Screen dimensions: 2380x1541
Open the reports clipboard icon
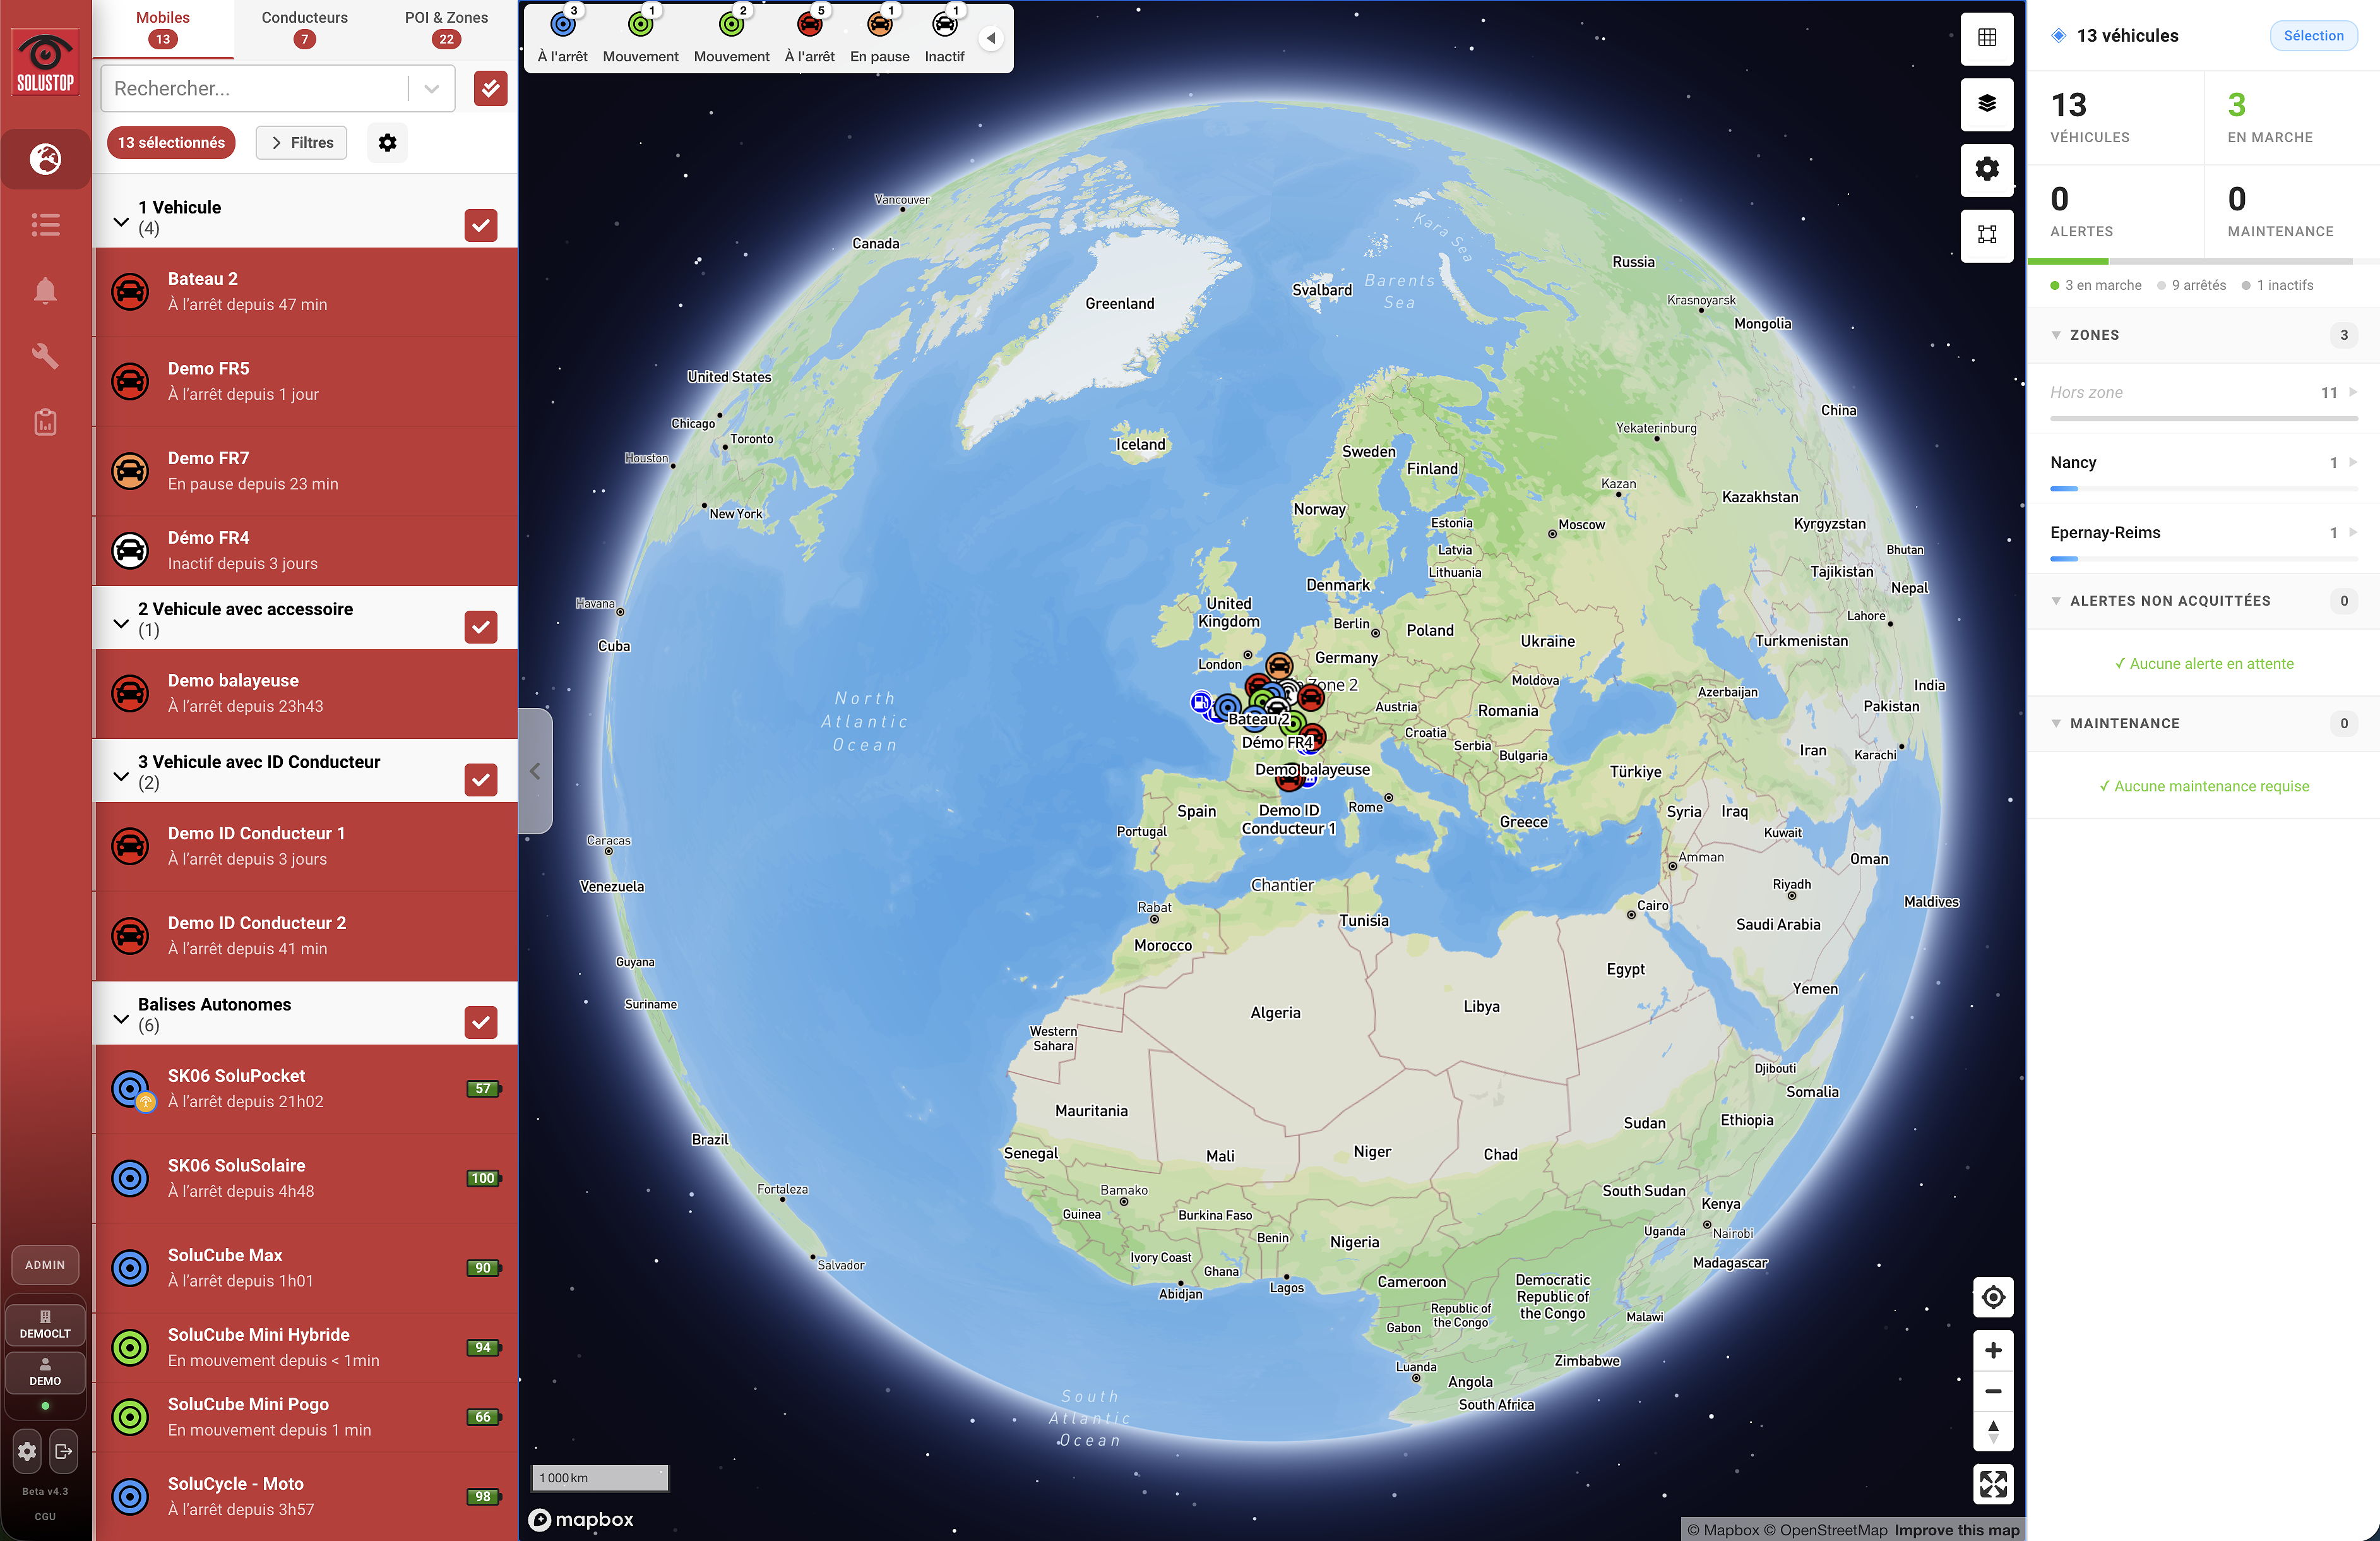[45, 423]
